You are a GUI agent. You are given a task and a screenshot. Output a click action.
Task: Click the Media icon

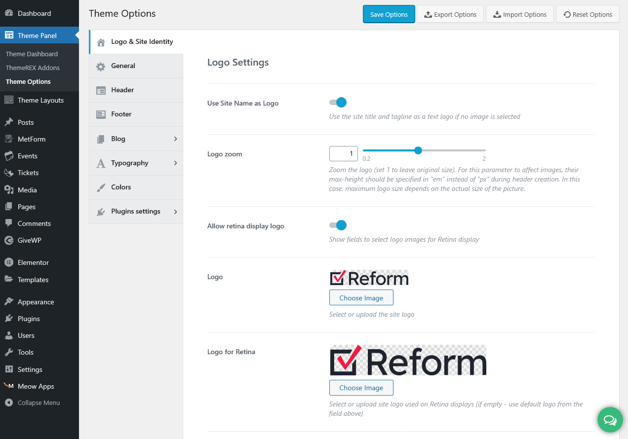9,190
